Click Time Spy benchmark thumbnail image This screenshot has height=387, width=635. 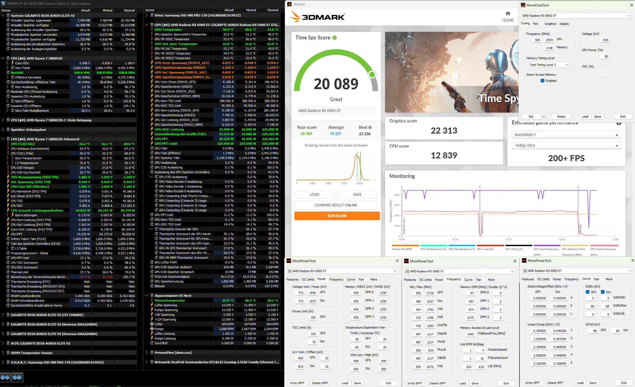[452, 72]
